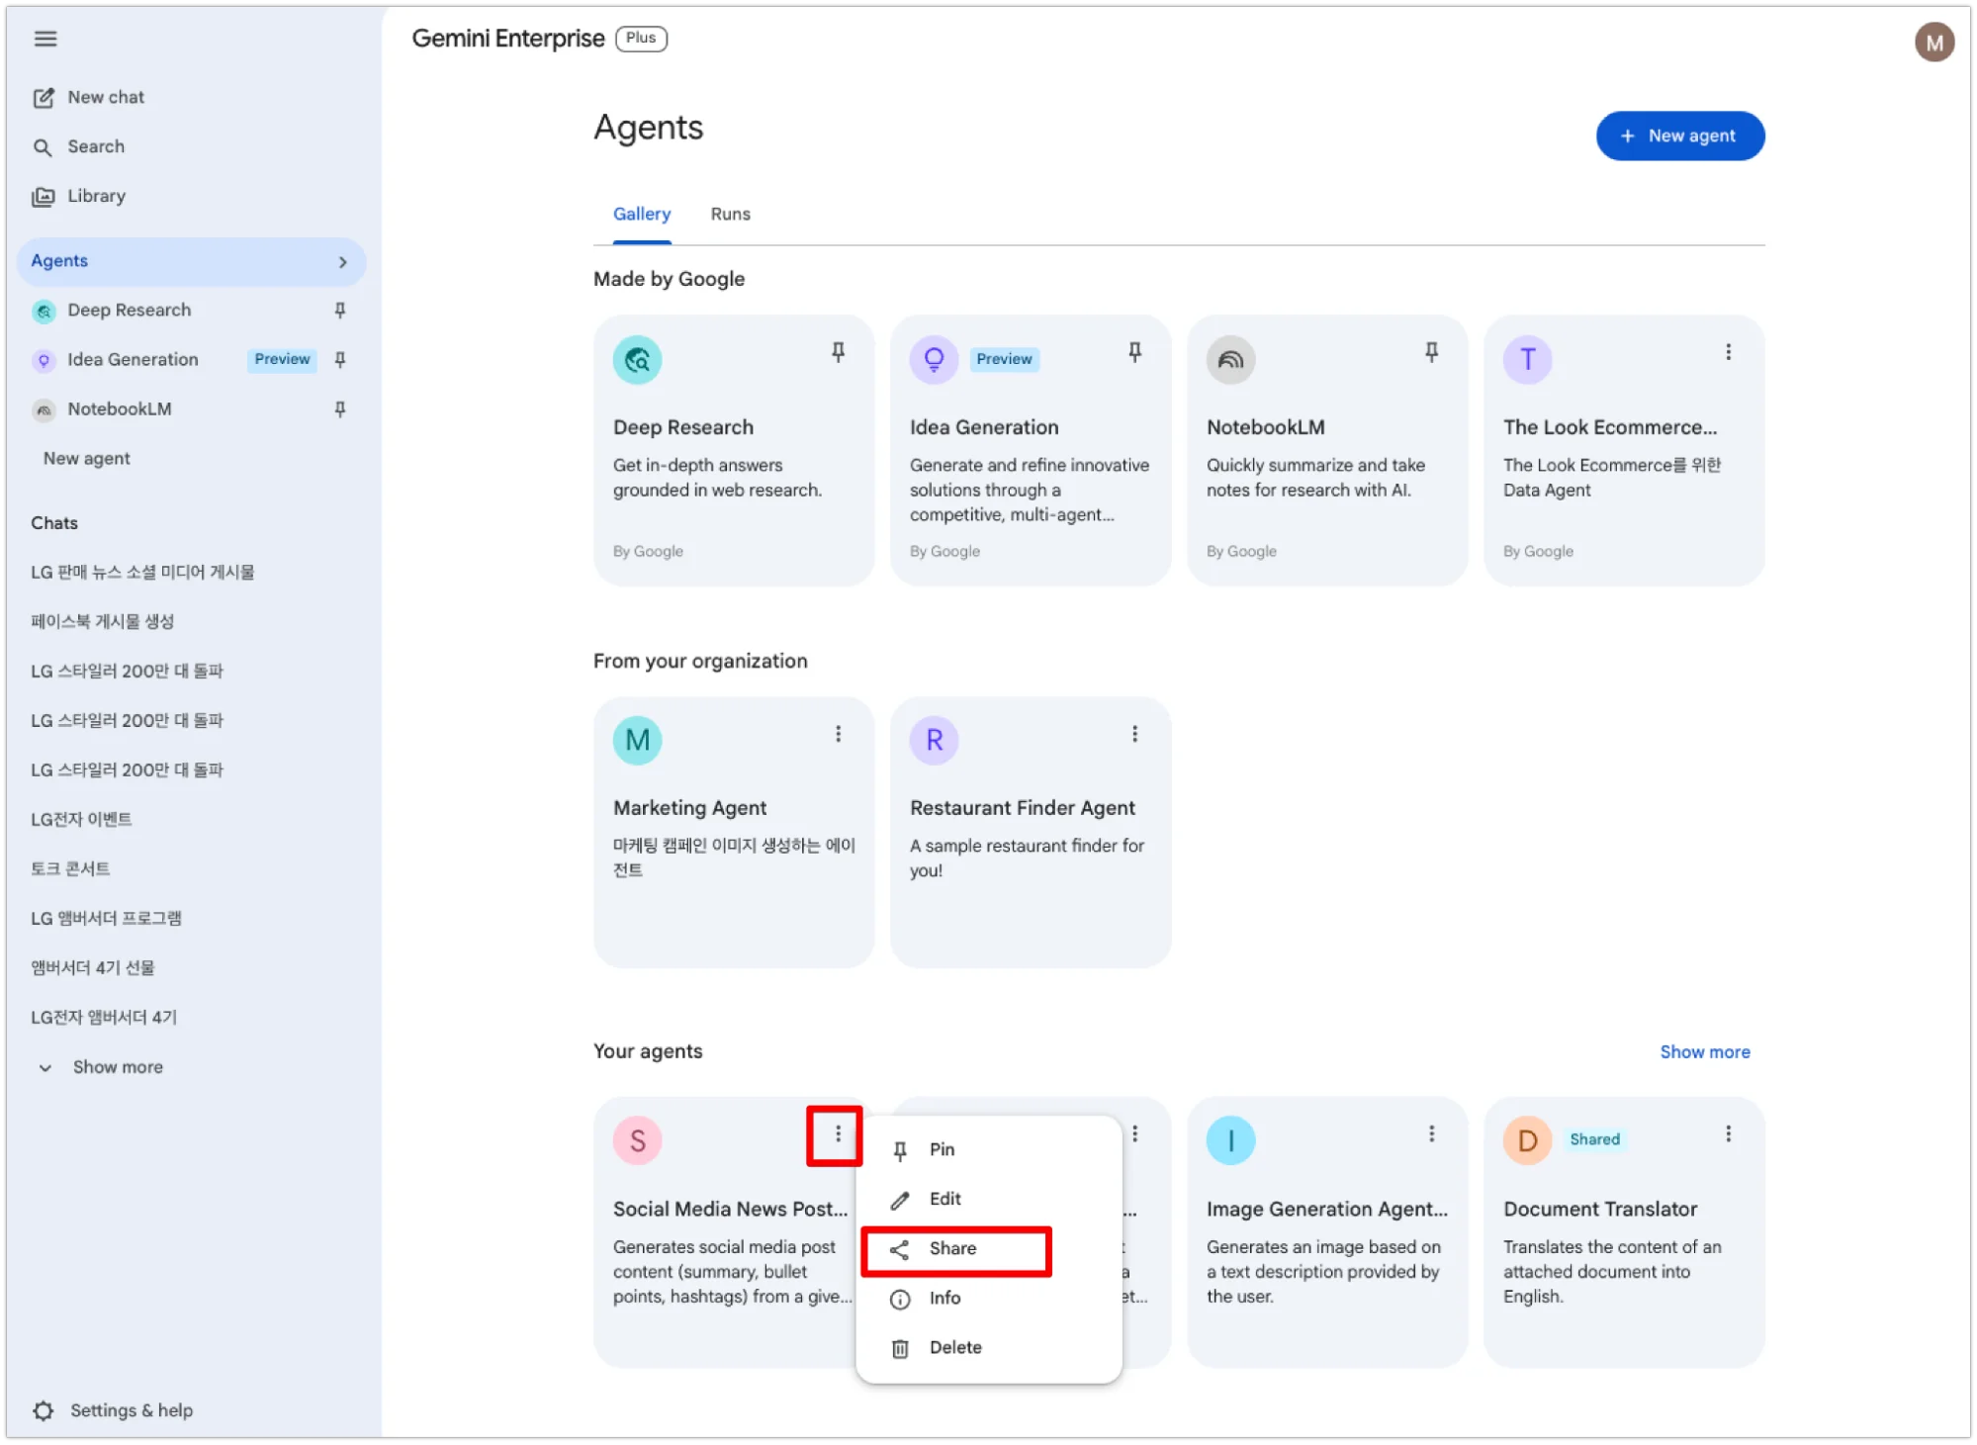Toggle pin on the NotebookLM card
1977x1445 pixels.
[x=1431, y=353]
